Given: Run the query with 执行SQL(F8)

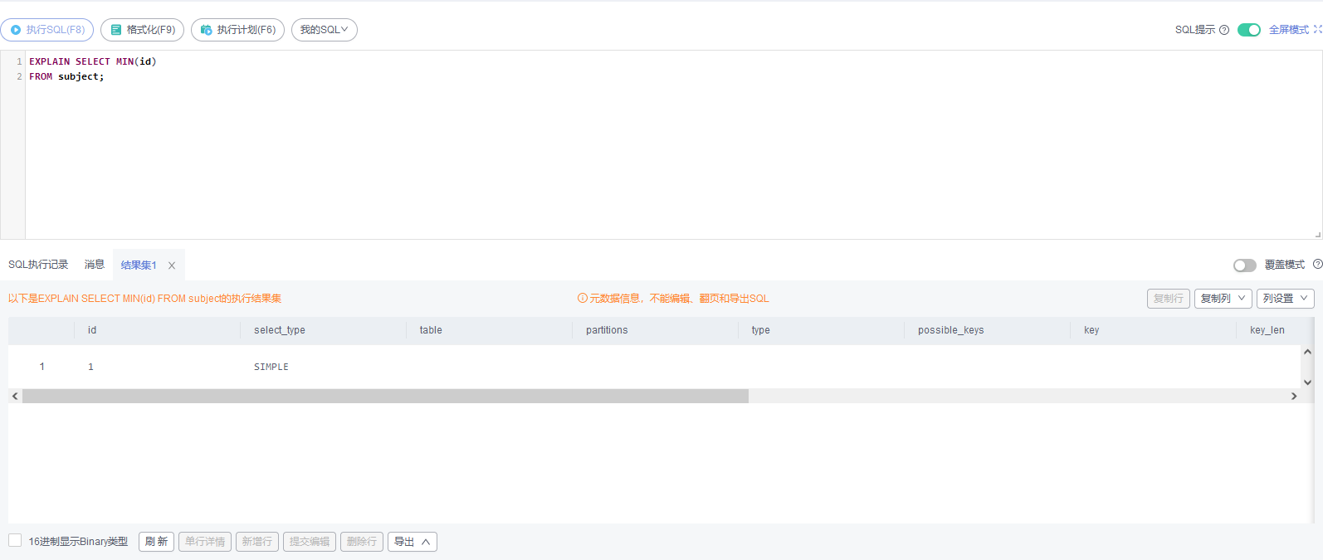Looking at the screenshot, I should 47,30.
